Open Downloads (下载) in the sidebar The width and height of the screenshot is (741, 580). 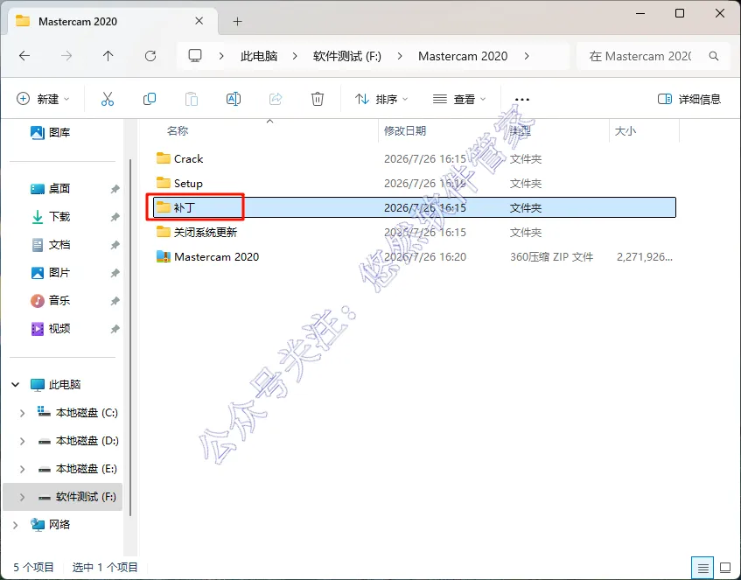point(51,216)
